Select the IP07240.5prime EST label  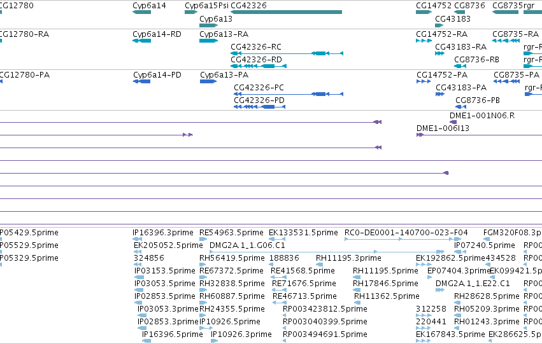[x=485, y=245]
